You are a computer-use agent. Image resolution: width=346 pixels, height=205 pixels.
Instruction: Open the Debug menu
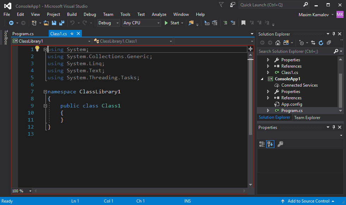pyautogui.click(x=90, y=14)
